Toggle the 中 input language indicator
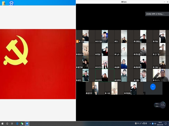The width and height of the screenshot is (169, 126). [x=138, y=123]
